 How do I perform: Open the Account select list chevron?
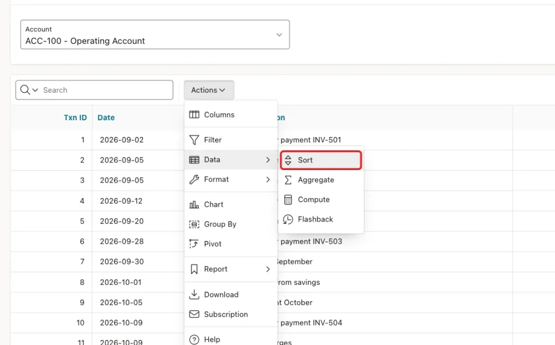279,35
